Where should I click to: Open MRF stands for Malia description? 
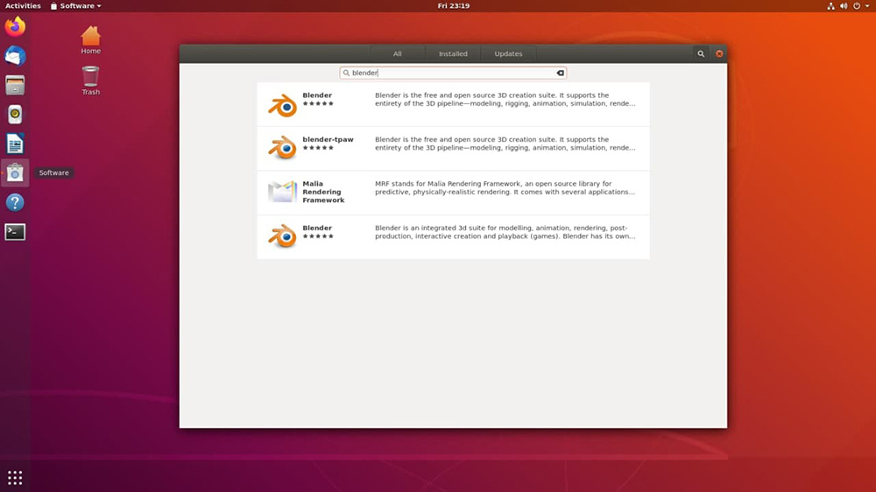505,187
